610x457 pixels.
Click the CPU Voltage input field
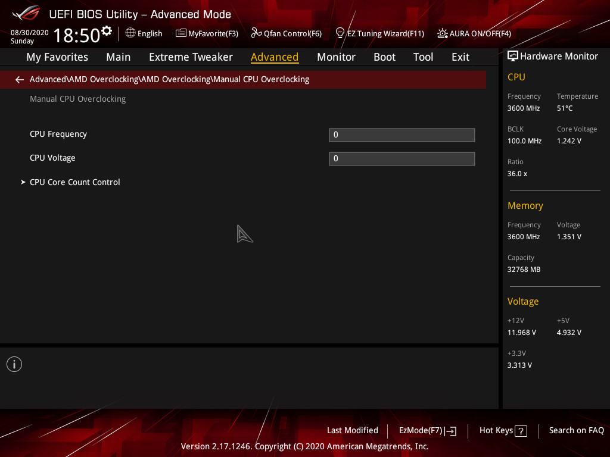pos(402,158)
